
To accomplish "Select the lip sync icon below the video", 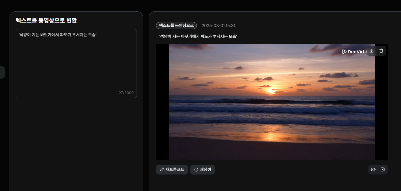I will click(373, 170).
